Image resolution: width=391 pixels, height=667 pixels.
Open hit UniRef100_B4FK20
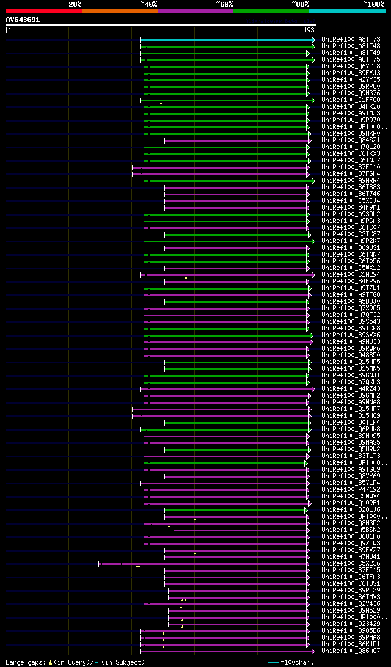[351, 107]
